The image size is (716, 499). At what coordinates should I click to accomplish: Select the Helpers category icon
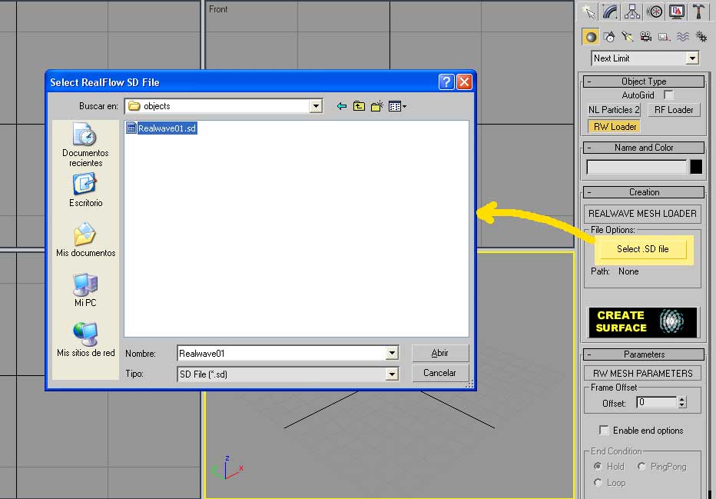(664, 37)
